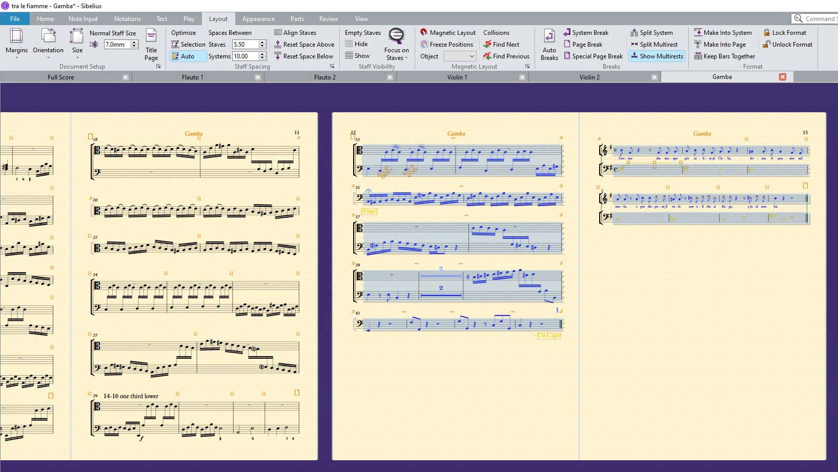Open Document Setup dialog launcher
The width and height of the screenshot is (838, 472).
158,67
